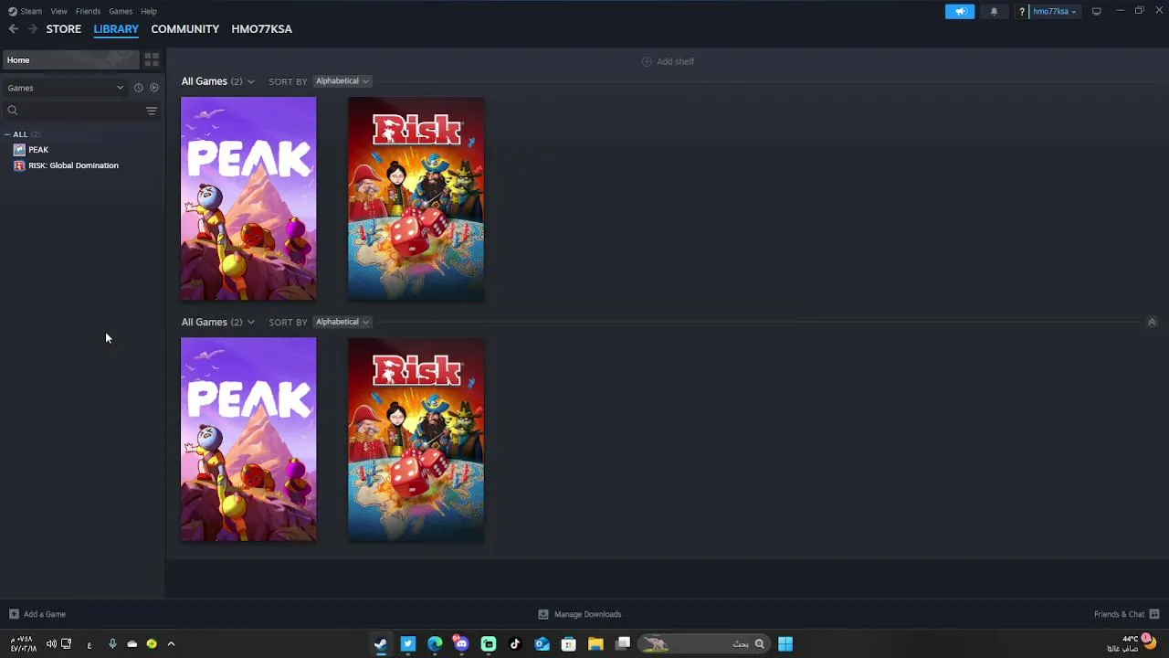Switch to Big Picture mode icon
Viewport: 1169px width, 658px height.
coord(1096,11)
